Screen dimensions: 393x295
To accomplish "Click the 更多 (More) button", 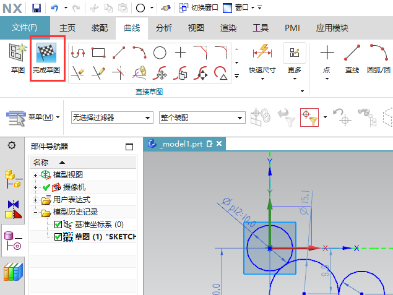I will coord(295,59).
